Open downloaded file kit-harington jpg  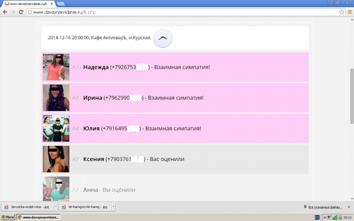85,207
